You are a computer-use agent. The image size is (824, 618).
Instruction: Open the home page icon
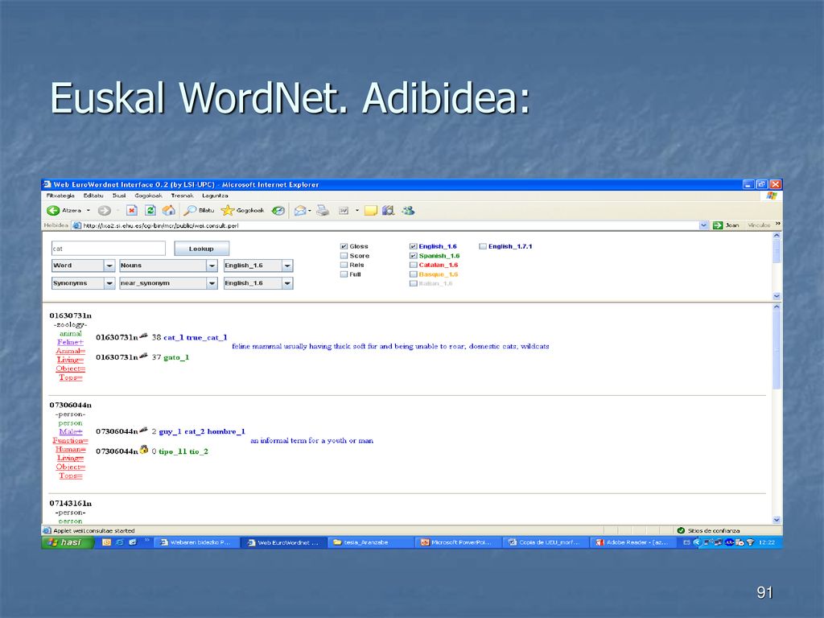point(169,211)
